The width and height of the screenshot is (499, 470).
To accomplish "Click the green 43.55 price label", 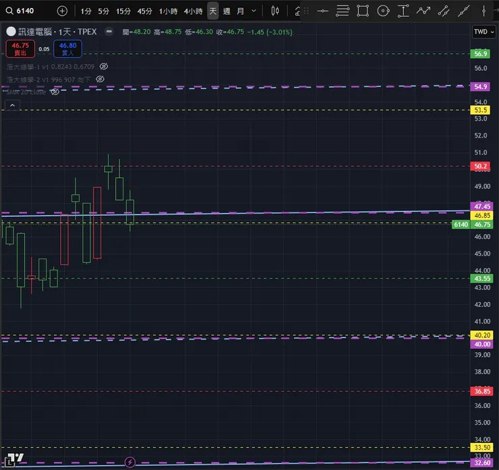I will pyautogui.click(x=482, y=278).
